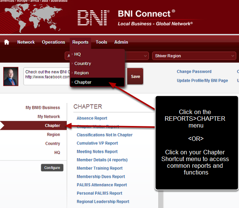Viewport: 239px width, 208px height.
Task: Open the PALMS Attendance Report link
Action: click(x=102, y=185)
